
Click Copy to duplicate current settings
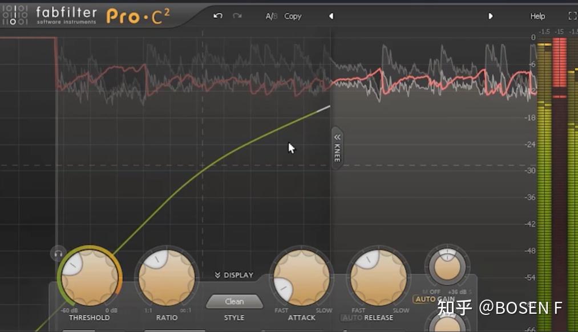(x=293, y=16)
